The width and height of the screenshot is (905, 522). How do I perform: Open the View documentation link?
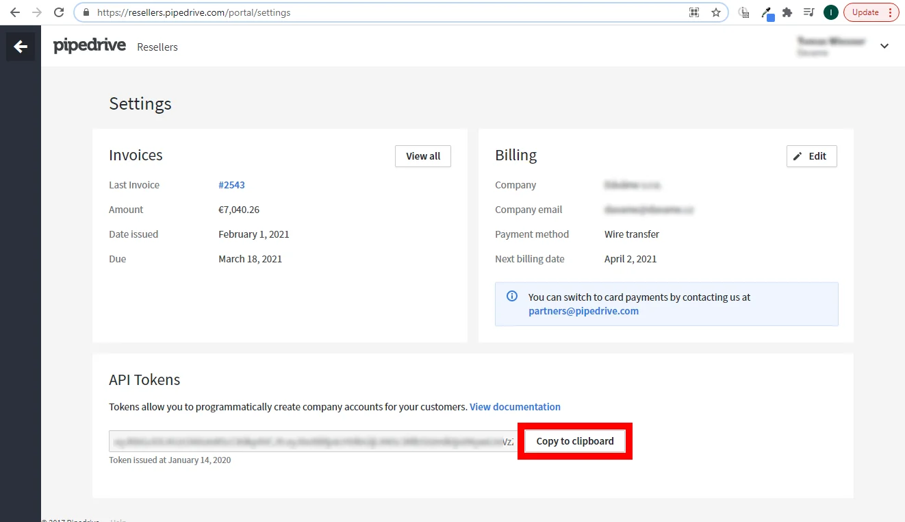click(515, 407)
